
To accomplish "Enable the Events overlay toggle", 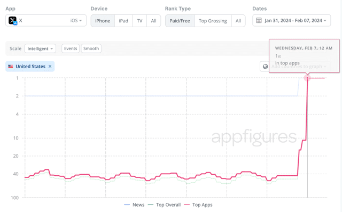I will 71,48.
